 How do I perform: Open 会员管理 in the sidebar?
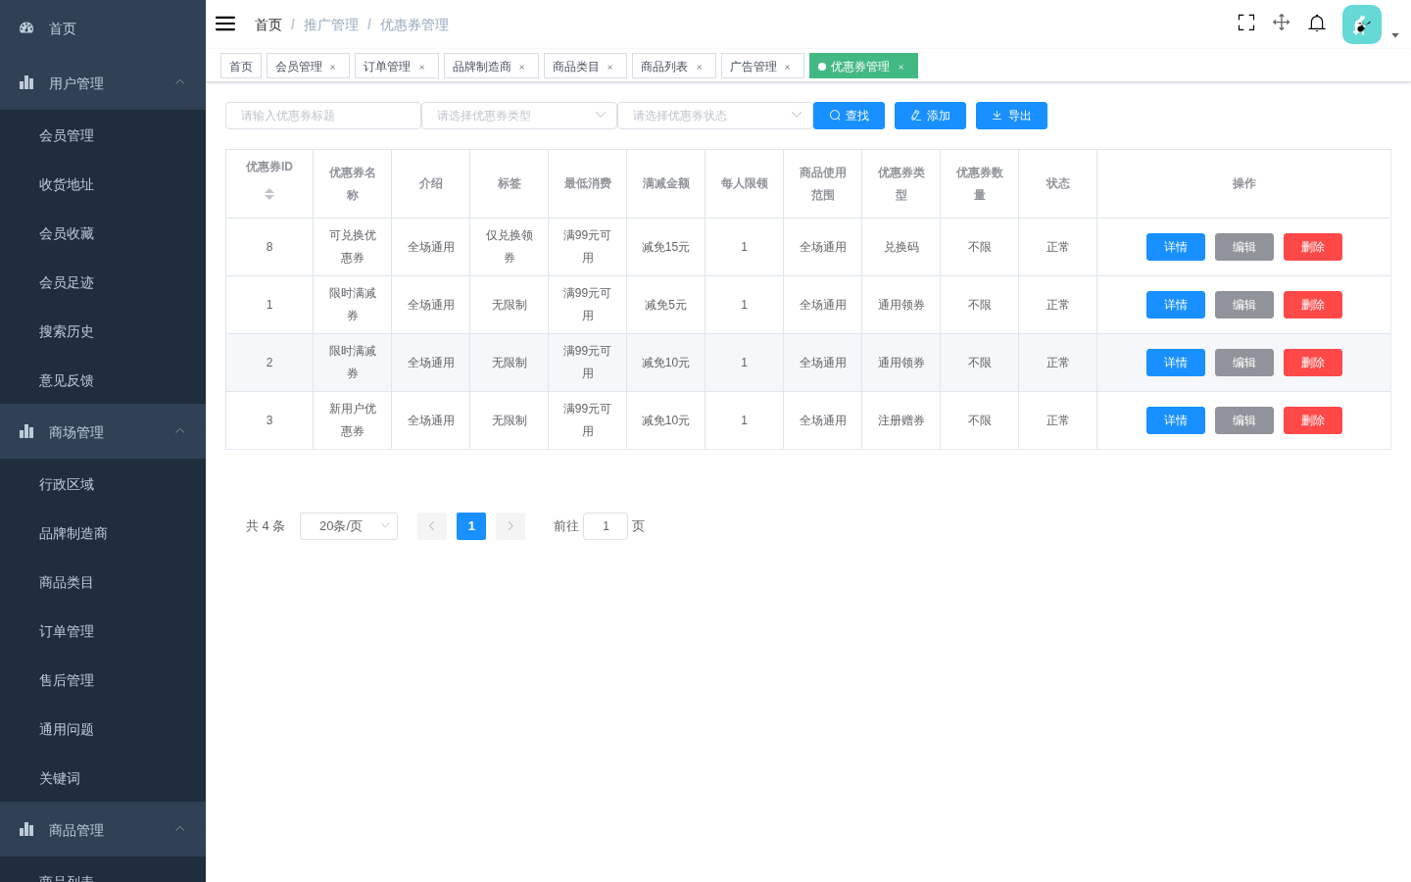[103, 135]
